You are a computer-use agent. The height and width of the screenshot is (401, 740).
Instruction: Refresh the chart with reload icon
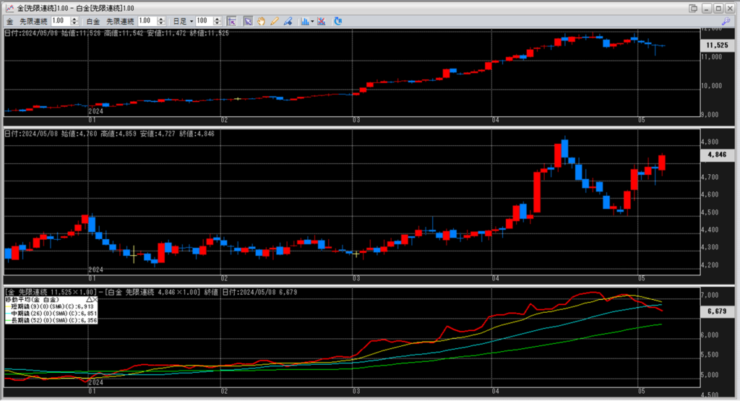[x=337, y=22]
